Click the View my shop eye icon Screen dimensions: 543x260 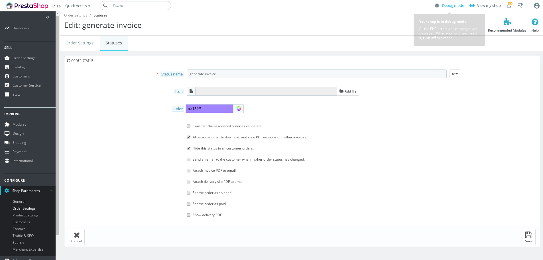(472, 5)
